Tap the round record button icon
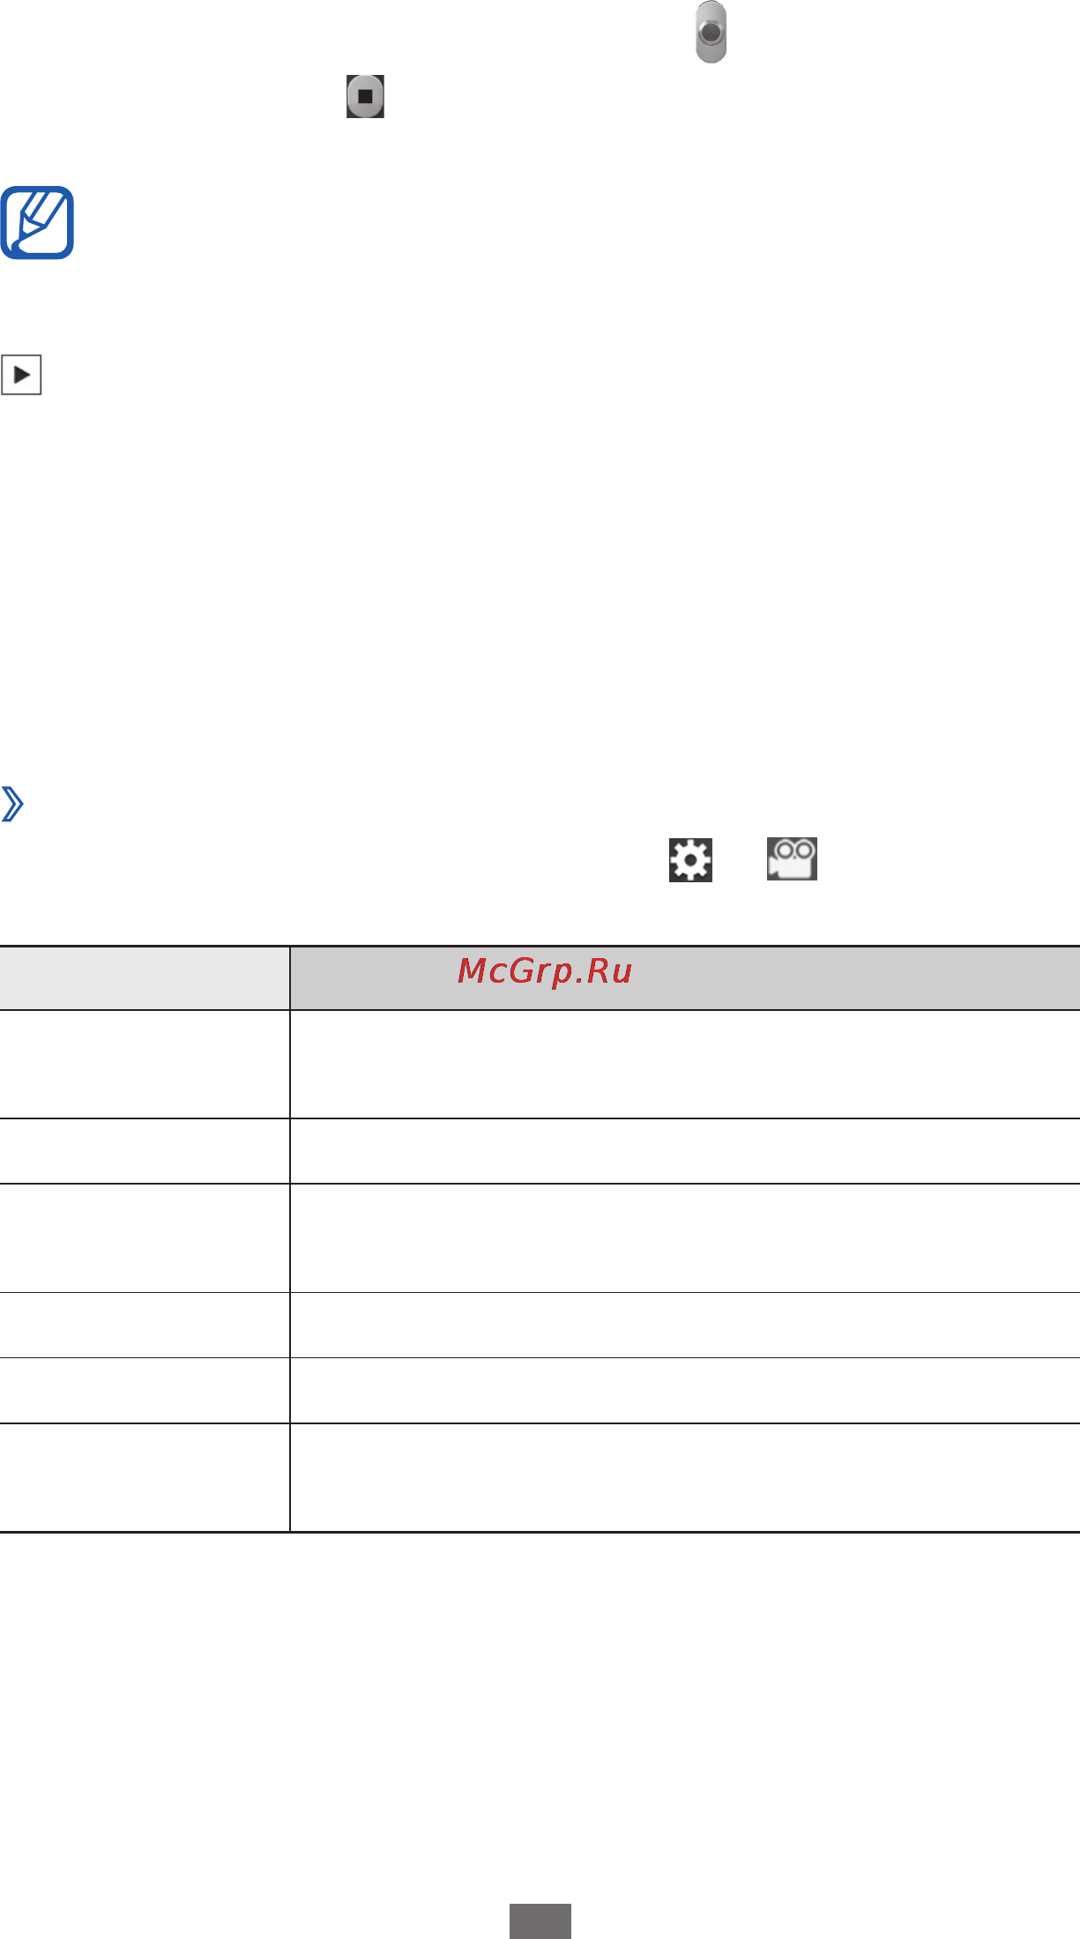The image size is (1080, 1939). pyautogui.click(x=711, y=33)
